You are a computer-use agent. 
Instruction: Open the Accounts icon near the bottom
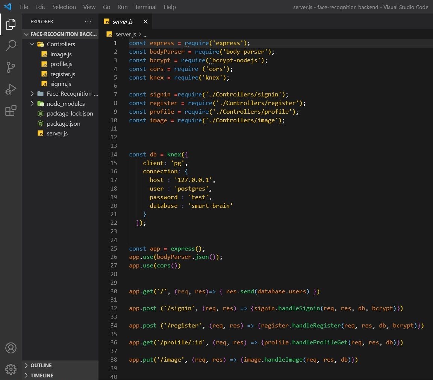[11, 348]
